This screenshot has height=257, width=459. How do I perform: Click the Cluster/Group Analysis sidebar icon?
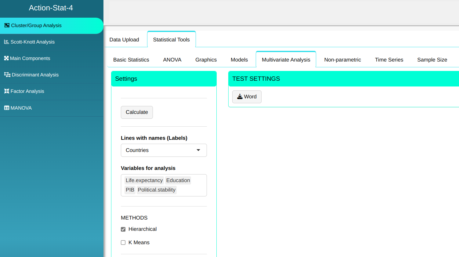pos(7,26)
